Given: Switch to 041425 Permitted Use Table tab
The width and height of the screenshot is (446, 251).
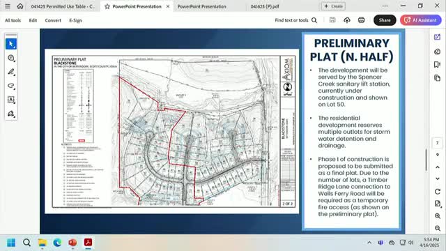Looking at the screenshot, I should (x=63, y=6).
